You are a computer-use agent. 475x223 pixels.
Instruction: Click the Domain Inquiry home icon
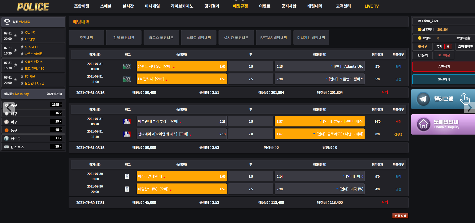pyautogui.click(x=423, y=124)
